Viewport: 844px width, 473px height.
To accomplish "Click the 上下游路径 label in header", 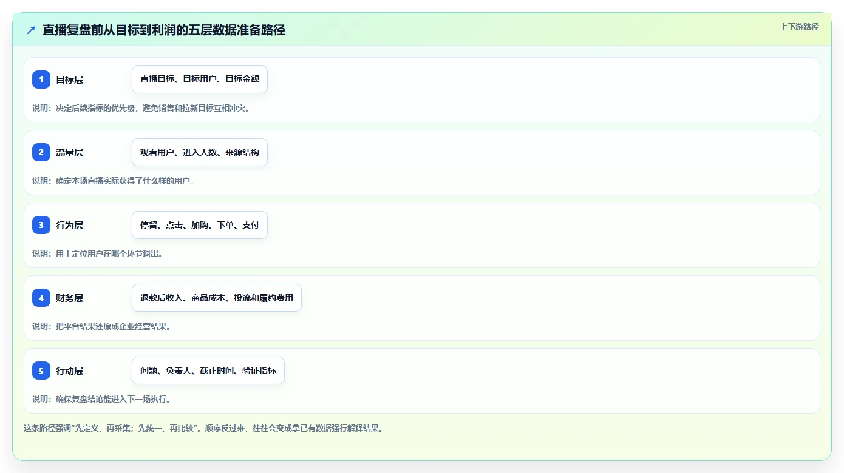I will 799,27.
